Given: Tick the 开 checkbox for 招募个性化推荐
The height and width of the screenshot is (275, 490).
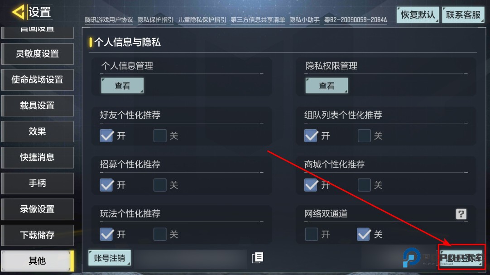Looking at the screenshot, I should click(106, 185).
